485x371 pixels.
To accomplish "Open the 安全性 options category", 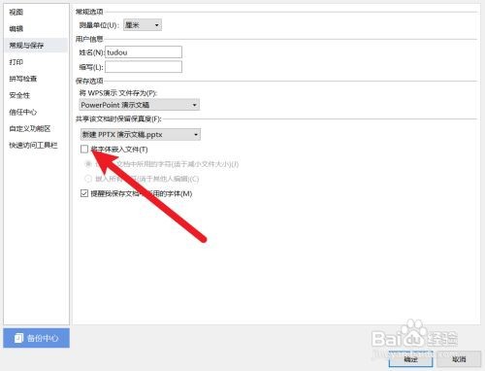I will (19, 95).
